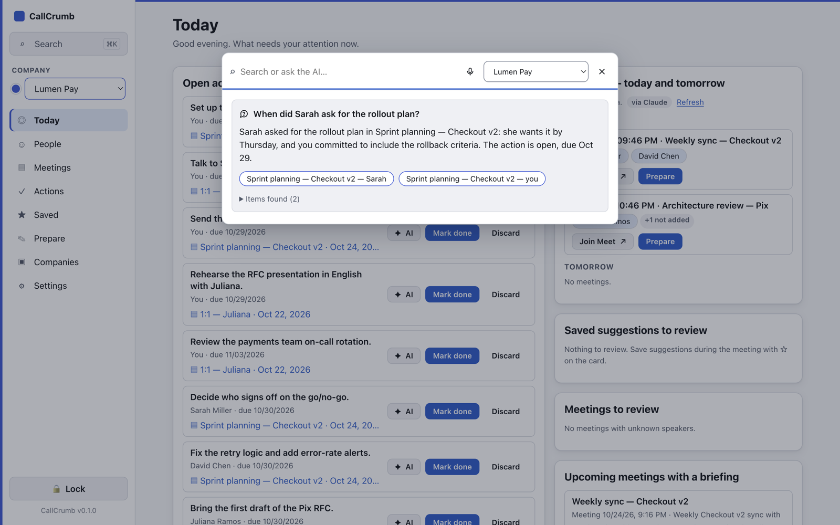Open the sidebar Search box
The width and height of the screenshot is (840, 525).
click(x=68, y=44)
